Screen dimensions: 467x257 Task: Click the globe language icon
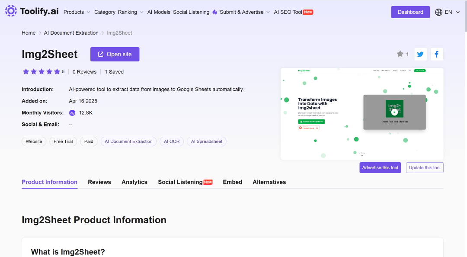[x=439, y=12]
